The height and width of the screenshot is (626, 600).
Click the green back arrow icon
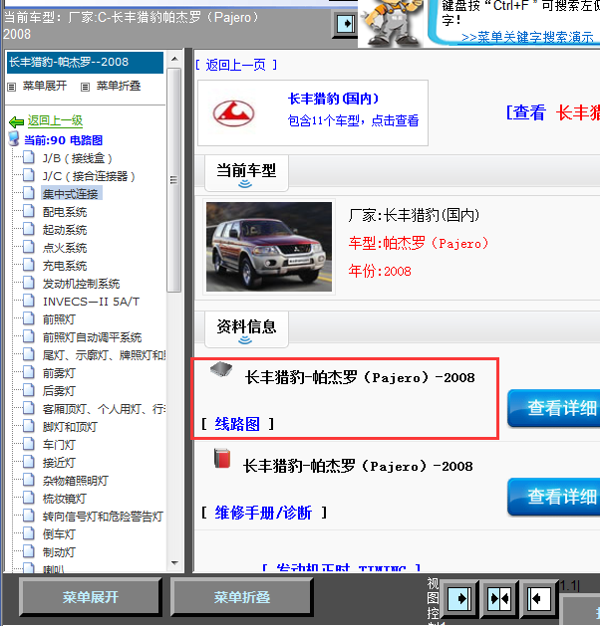pos(16,121)
